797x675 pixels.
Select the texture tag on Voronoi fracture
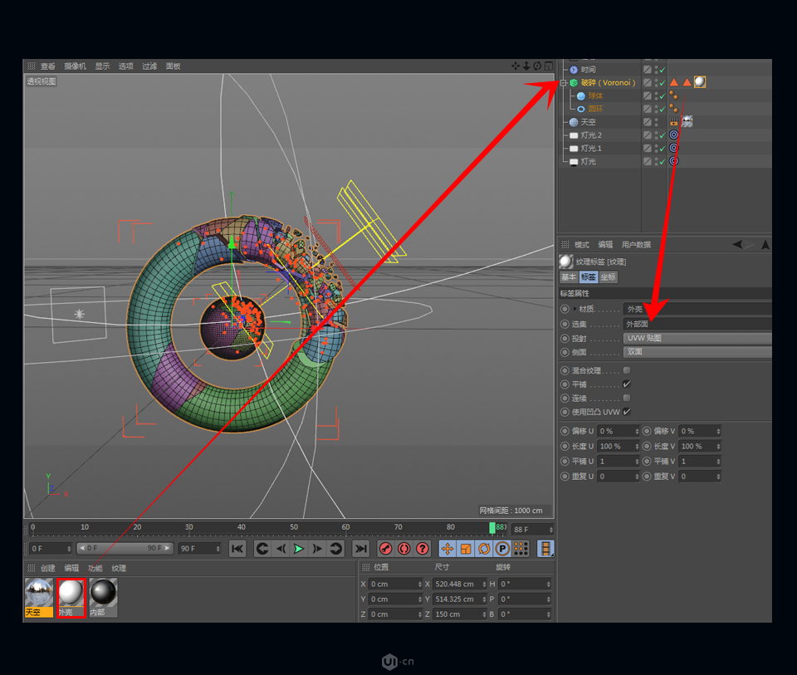pos(700,82)
